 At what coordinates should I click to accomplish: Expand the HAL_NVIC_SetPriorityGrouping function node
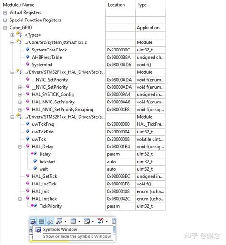(x=20, y=110)
